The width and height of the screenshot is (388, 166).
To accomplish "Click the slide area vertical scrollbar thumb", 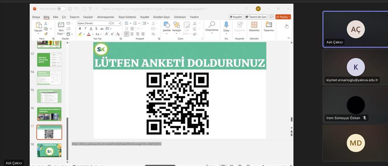I will 291,119.
